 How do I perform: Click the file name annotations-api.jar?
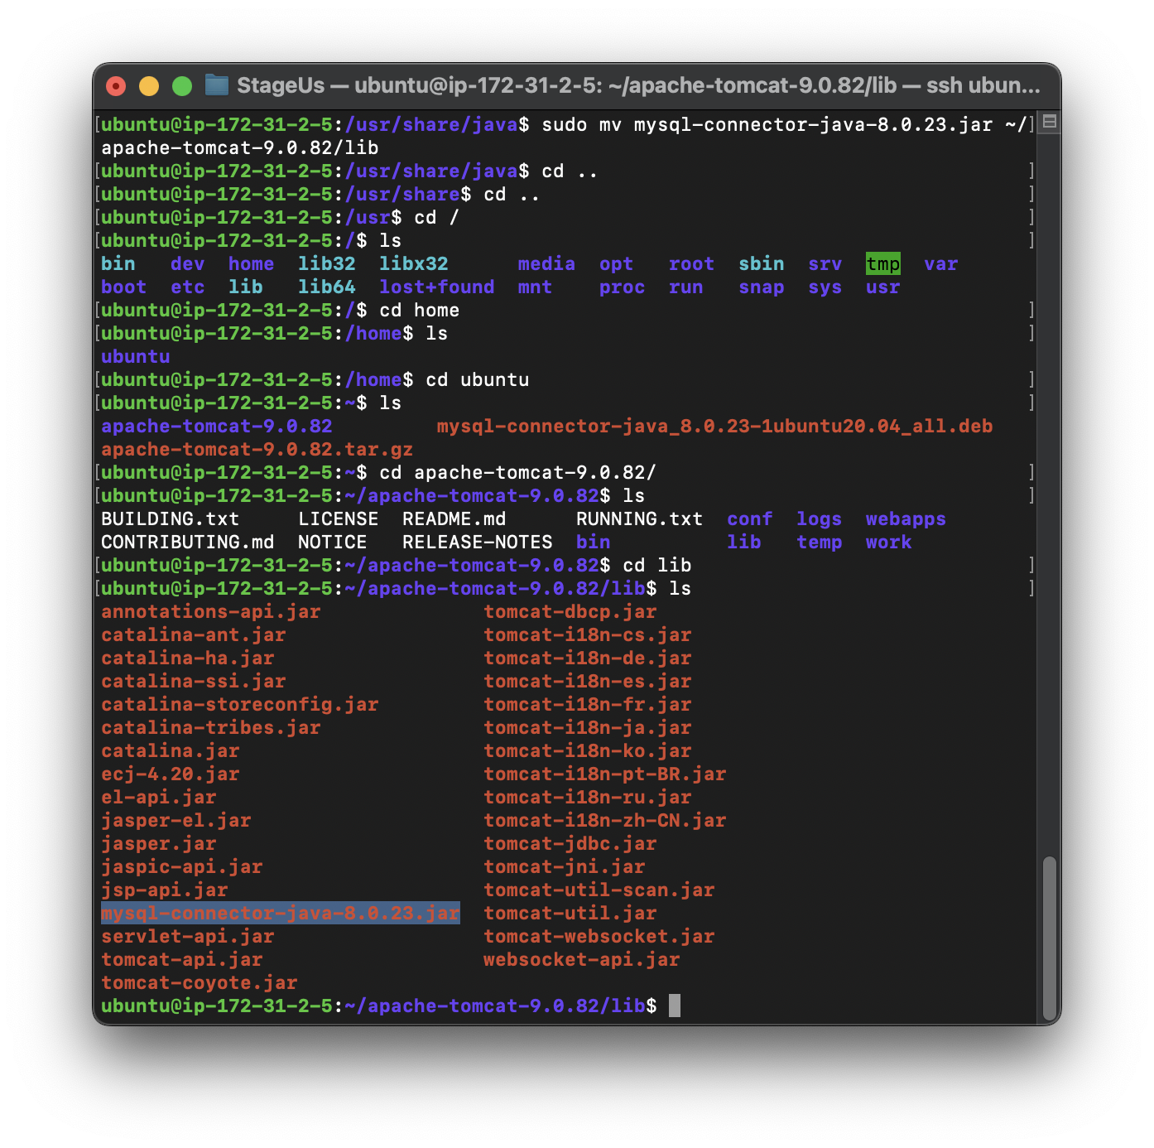(x=211, y=612)
